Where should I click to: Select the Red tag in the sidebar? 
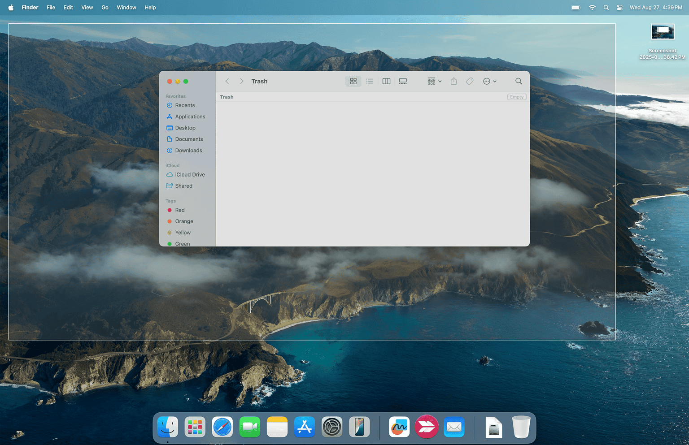coord(179,210)
